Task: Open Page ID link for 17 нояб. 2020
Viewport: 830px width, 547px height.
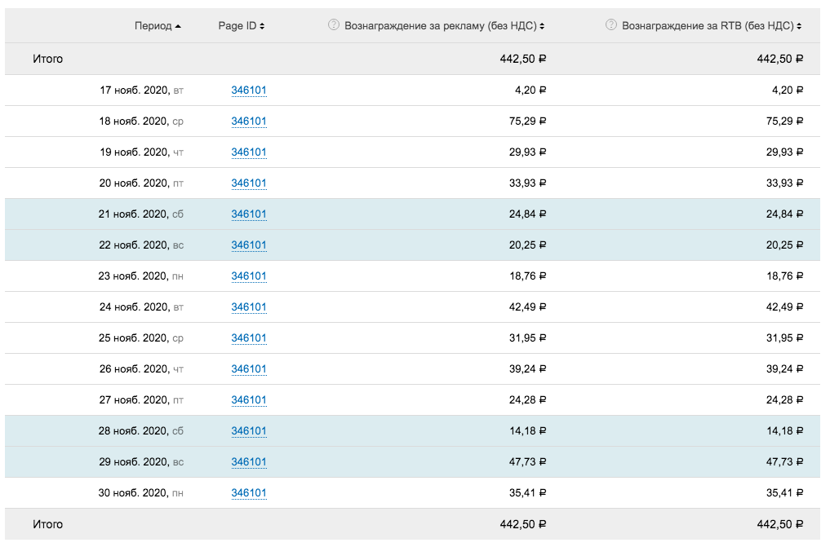Action: (x=249, y=90)
